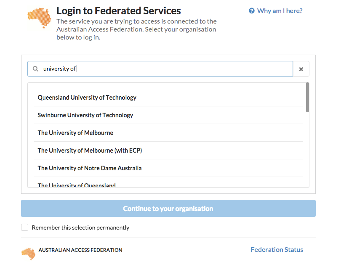Select Queensland University of Technology

coord(168,98)
